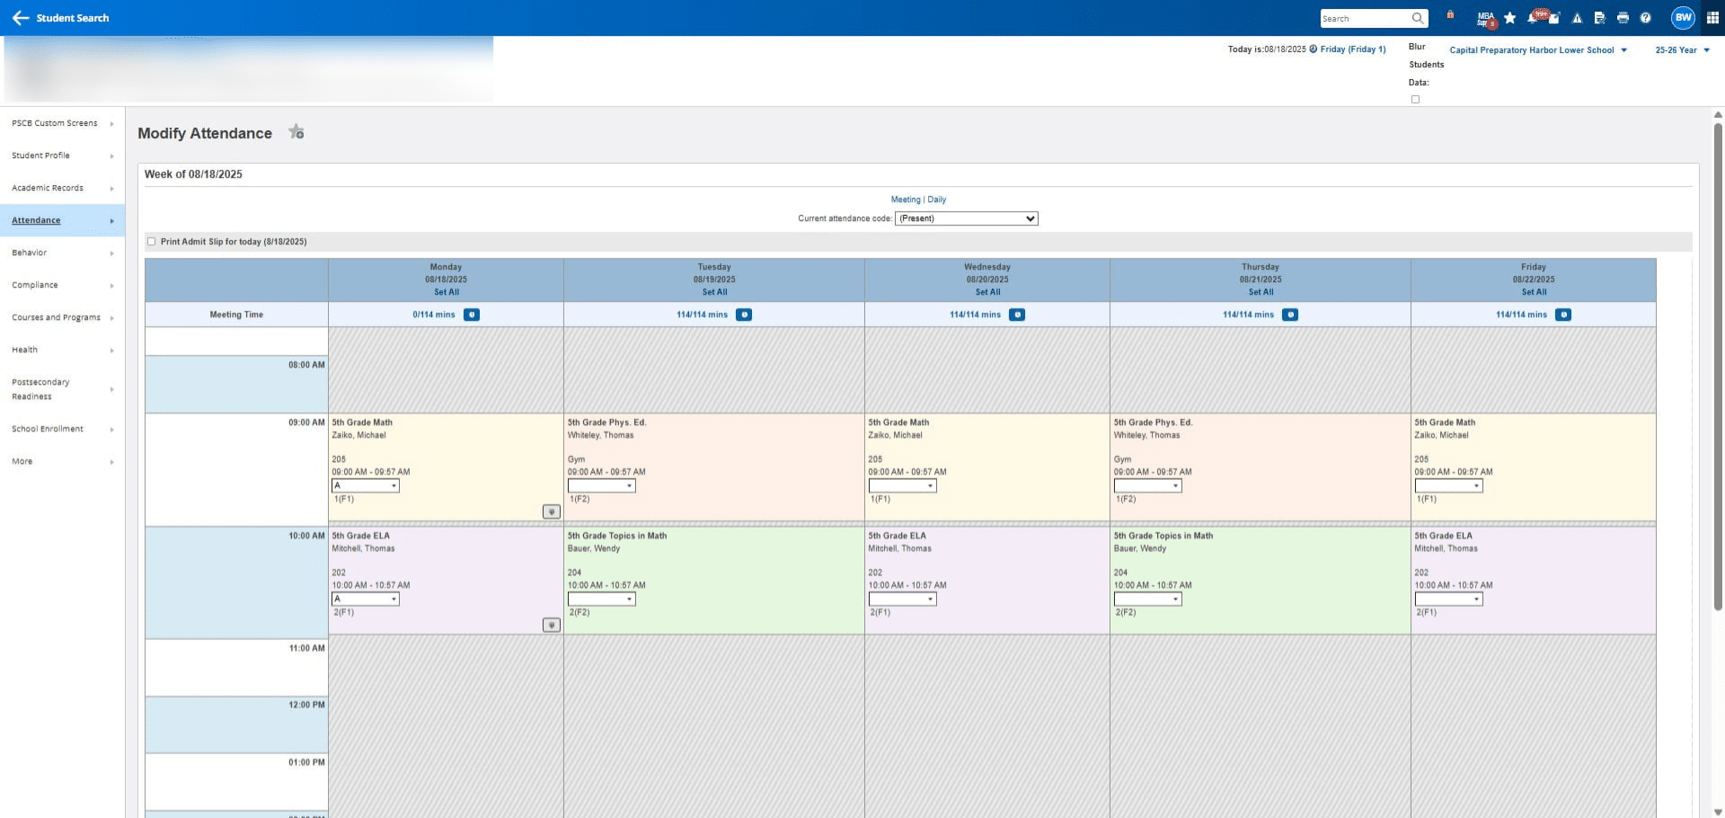
Task: Open the notifications bell icon
Action: pyautogui.click(x=1533, y=18)
